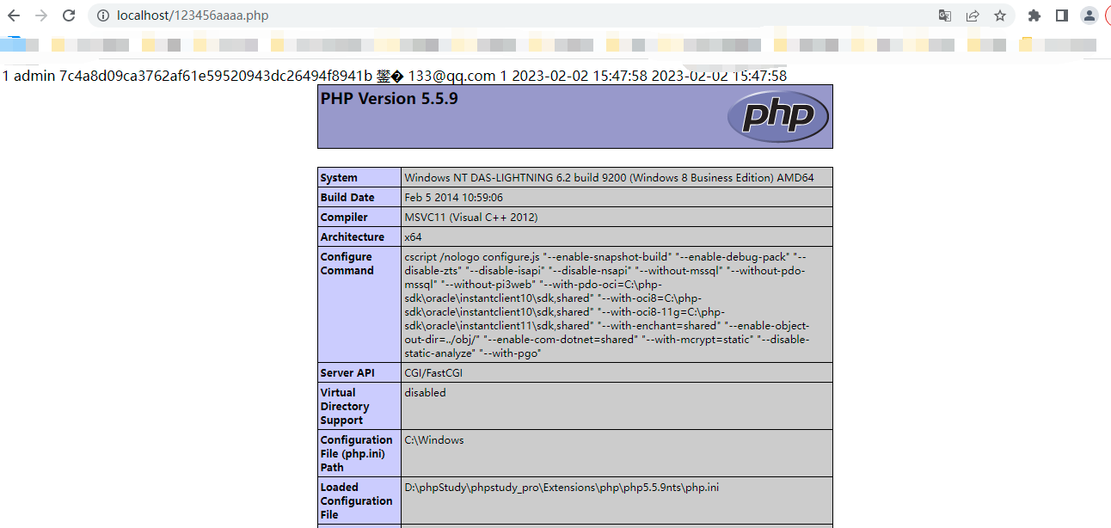
Task: Select the Compiler row label
Action: (x=344, y=218)
